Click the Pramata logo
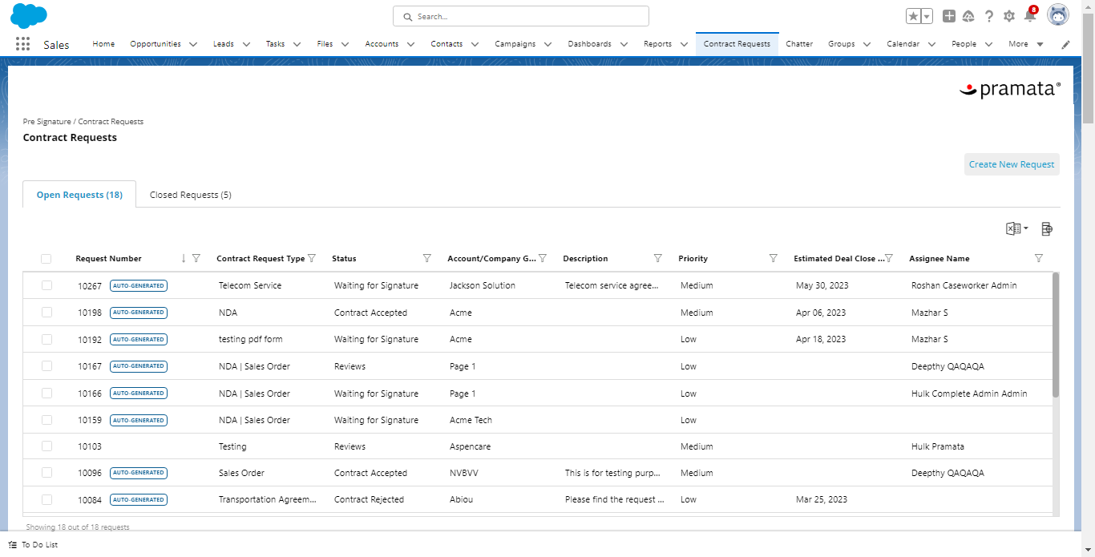Image resolution: width=1095 pixels, height=557 pixels. (x=1009, y=90)
